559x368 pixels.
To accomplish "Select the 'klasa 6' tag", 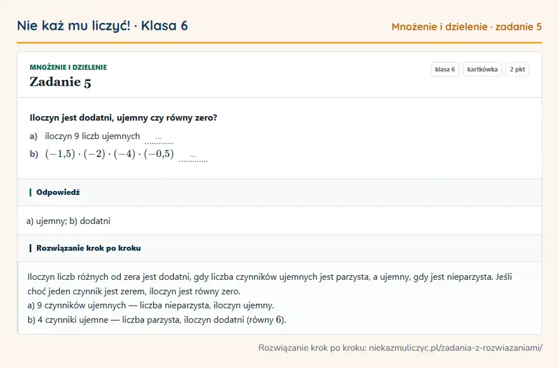I will (445, 69).
